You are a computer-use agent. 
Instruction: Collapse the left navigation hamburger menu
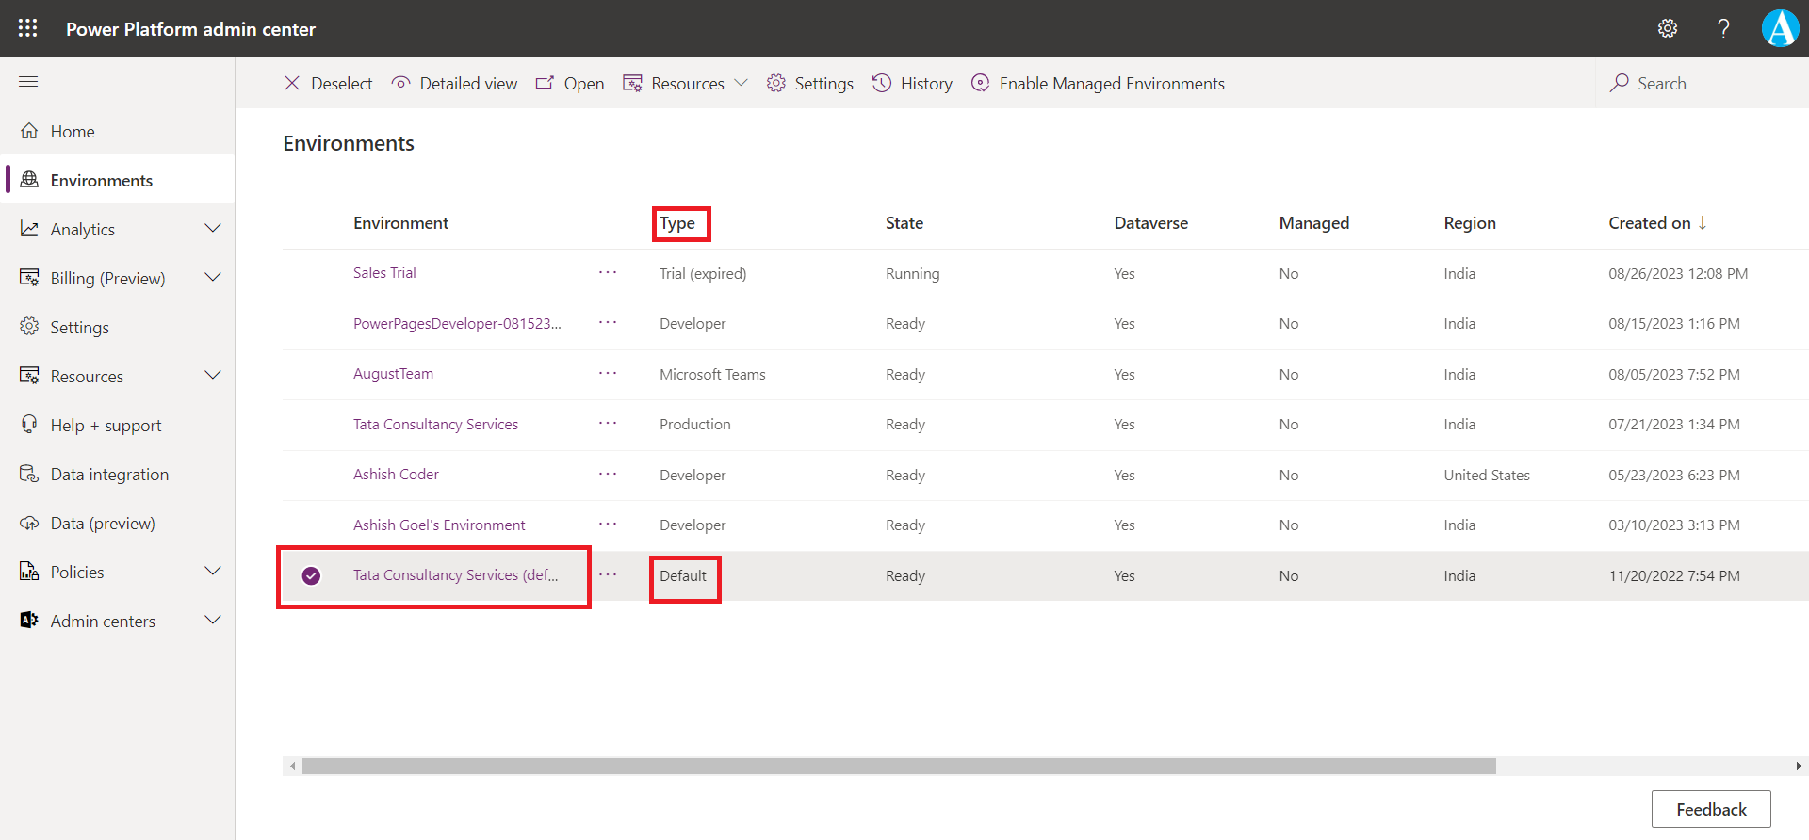point(28,82)
